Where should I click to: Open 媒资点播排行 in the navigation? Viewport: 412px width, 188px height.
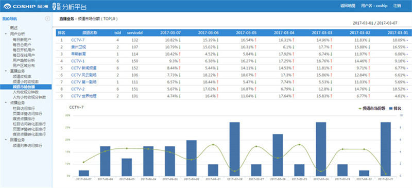24,119
